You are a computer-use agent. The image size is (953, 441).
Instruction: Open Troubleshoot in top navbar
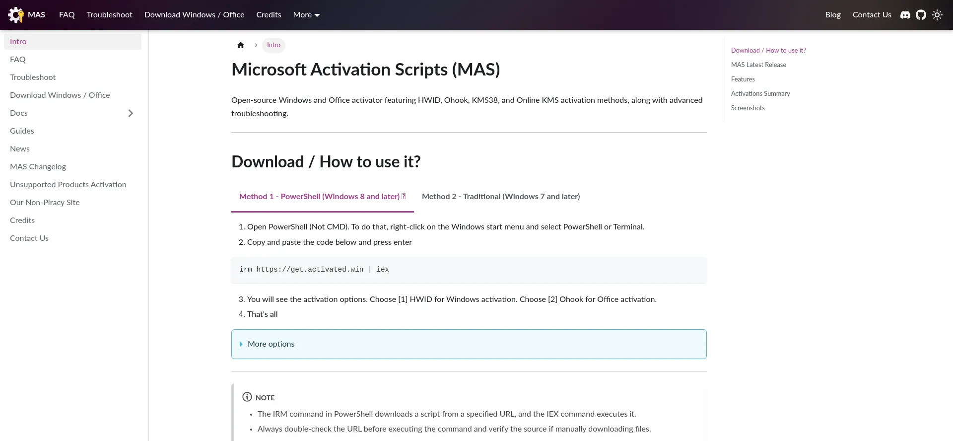[110, 15]
